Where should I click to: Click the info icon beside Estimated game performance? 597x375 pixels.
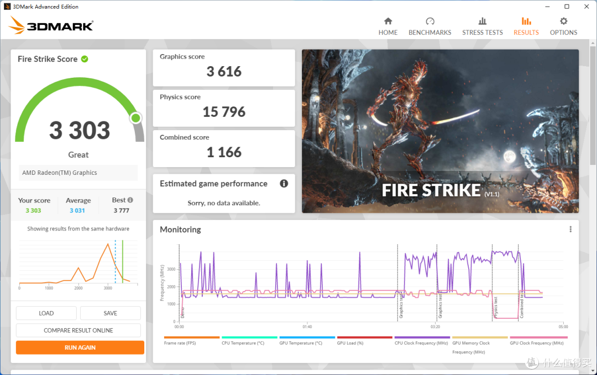click(284, 184)
